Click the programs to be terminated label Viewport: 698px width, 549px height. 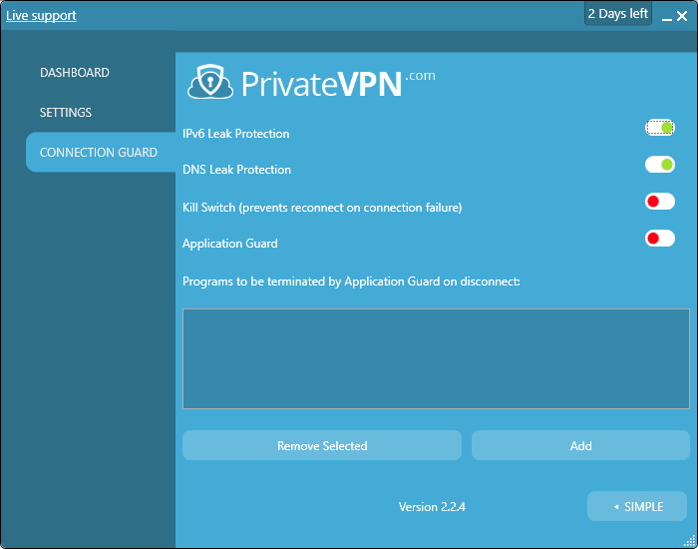coord(351,281)
